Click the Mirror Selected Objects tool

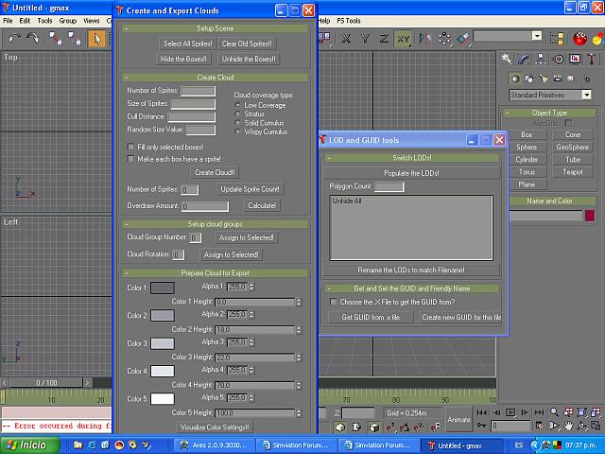tap(423, 39)
